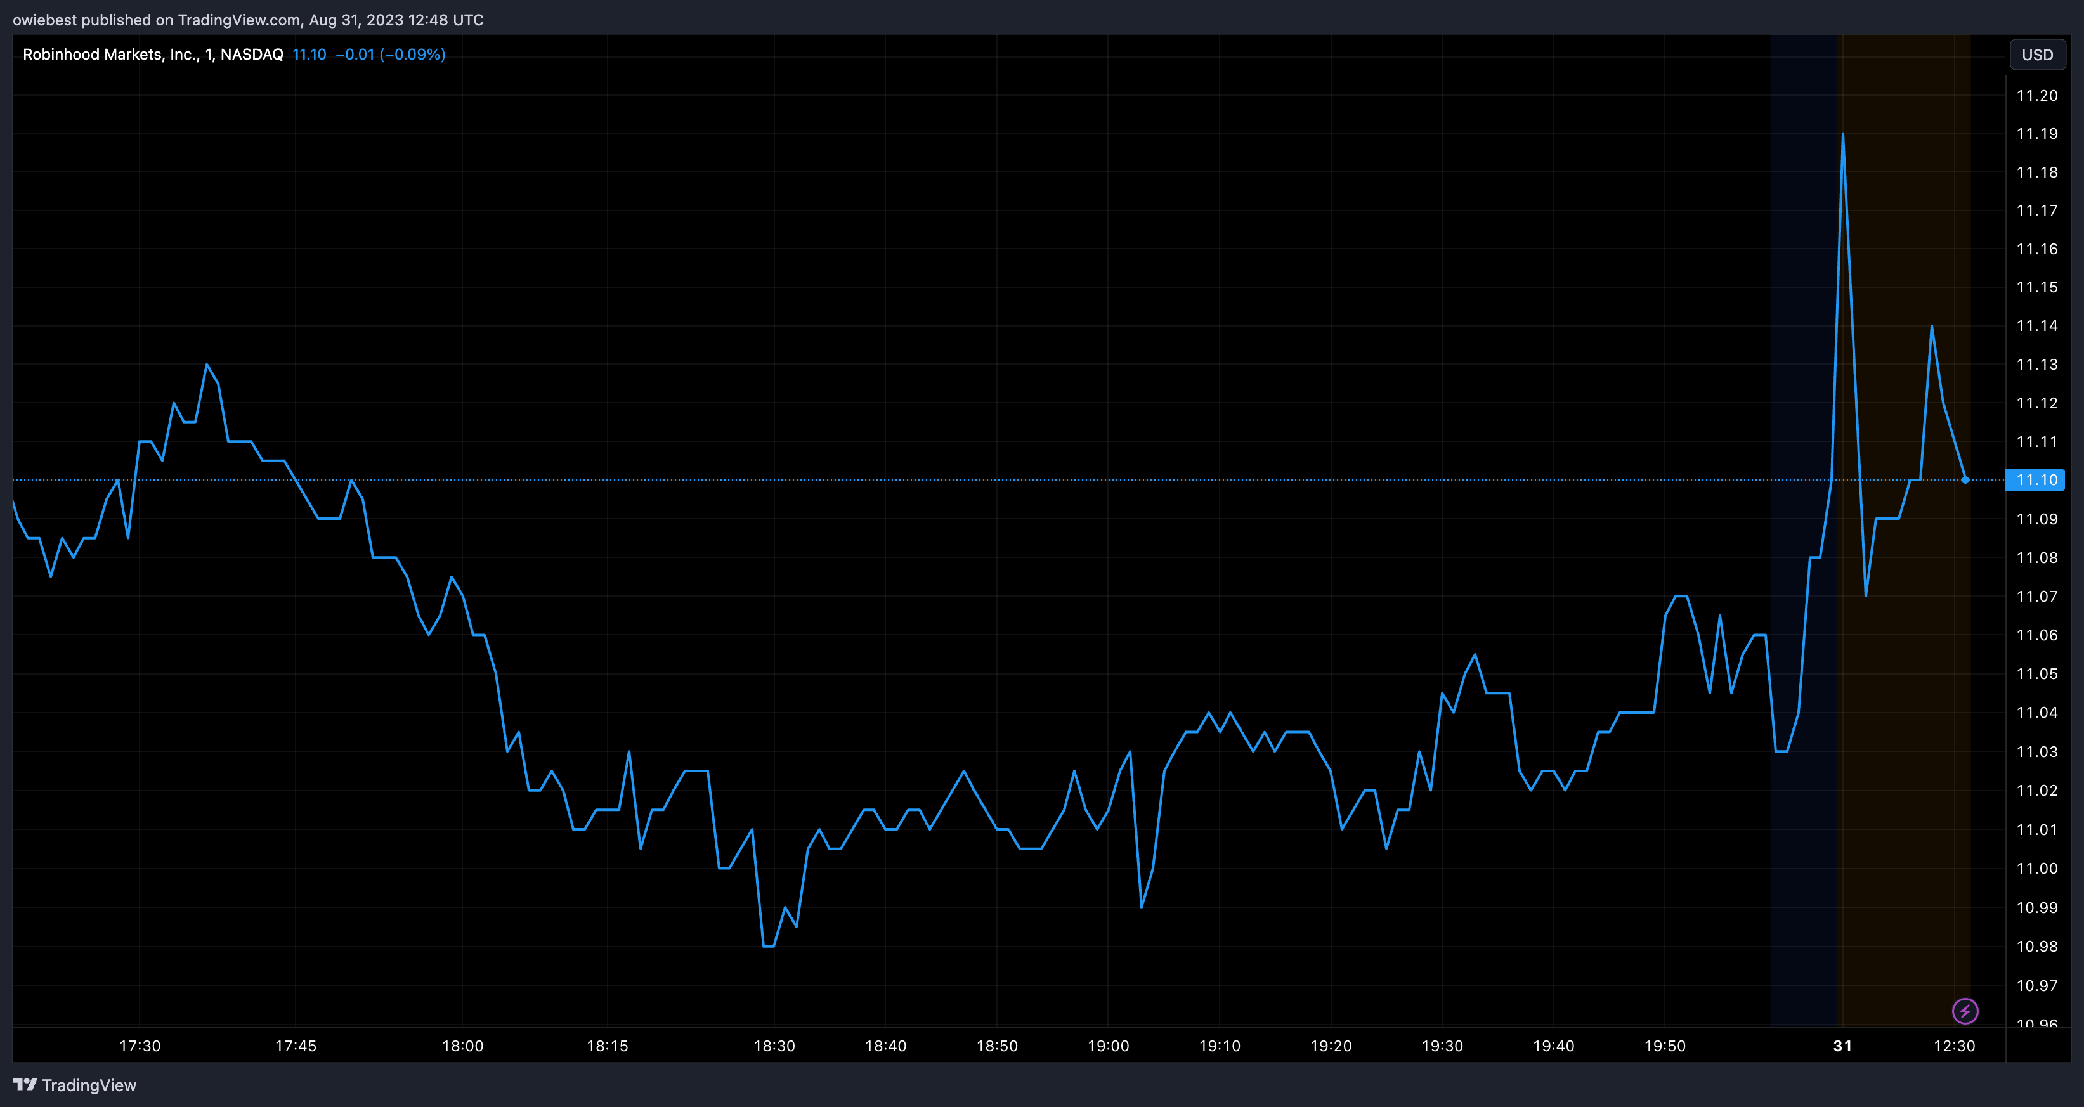Click the 11.16 price axis label

coord(2037,249)
